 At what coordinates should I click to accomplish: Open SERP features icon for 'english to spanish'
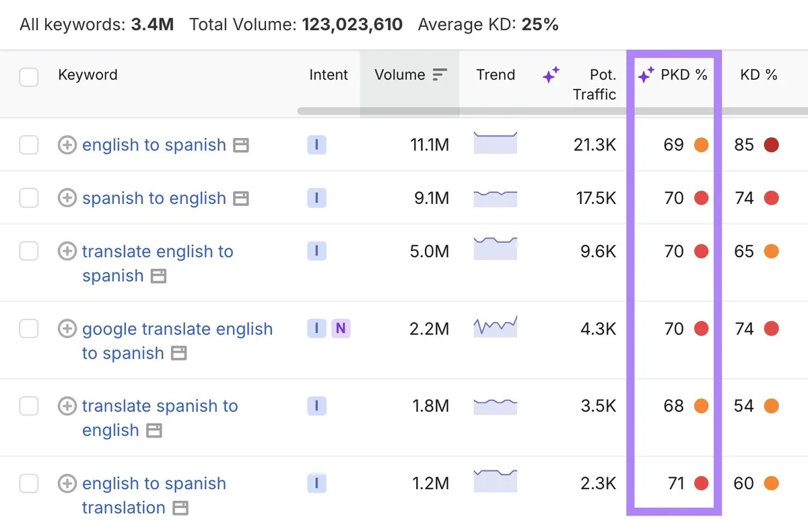tap(241, 145)
